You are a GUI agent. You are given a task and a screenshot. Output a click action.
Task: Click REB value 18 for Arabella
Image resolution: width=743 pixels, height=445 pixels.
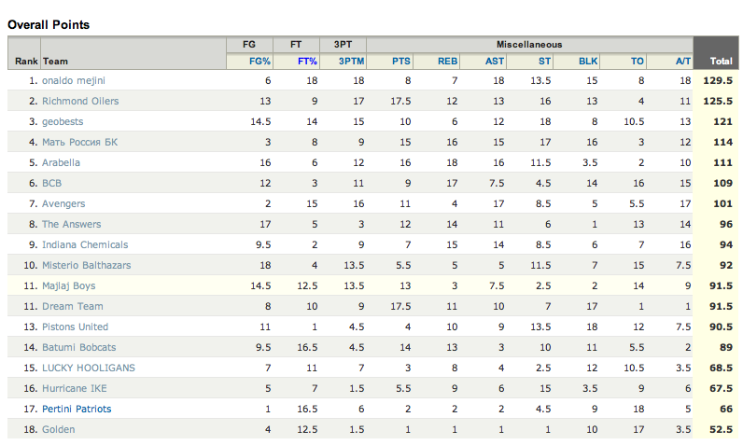click(452, 162)
